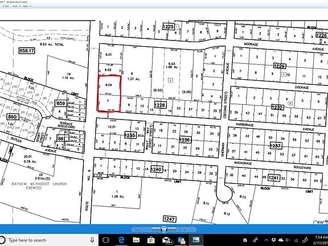
Task: Click lot 6.03 1.86 Ac. label
Action: pos(171,65)
